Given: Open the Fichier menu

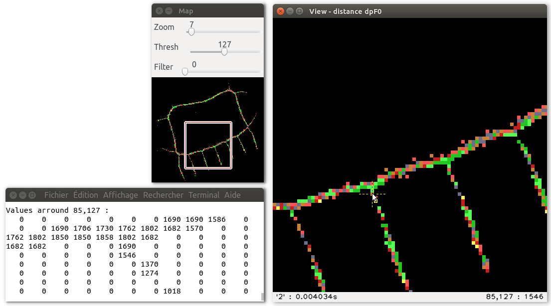Looking at the screenshot, I should click(x=56, y=195).
